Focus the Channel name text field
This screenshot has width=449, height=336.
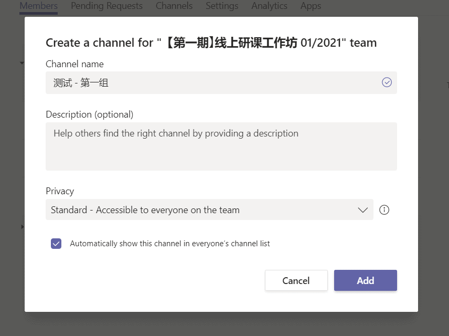click(210, 83)
